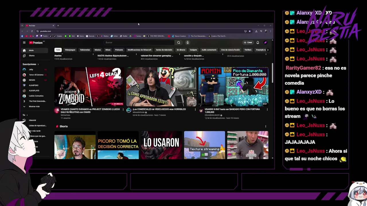Open Chrome three-dot menu

point(270,31)
